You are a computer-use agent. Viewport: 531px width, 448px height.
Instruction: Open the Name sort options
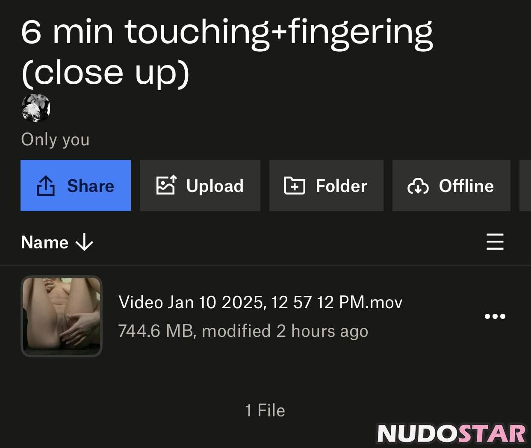click(x=45, y=242)
